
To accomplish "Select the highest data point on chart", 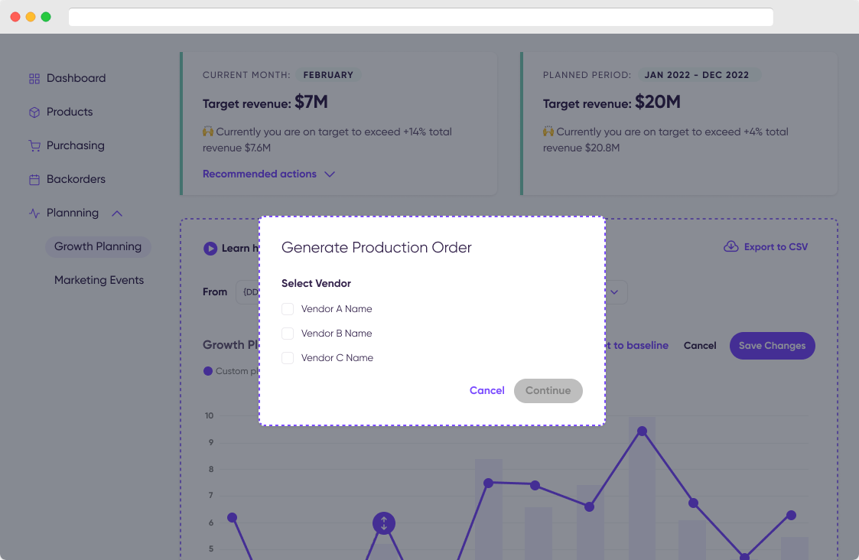I will pyautogui.click(x=642, y=431).
